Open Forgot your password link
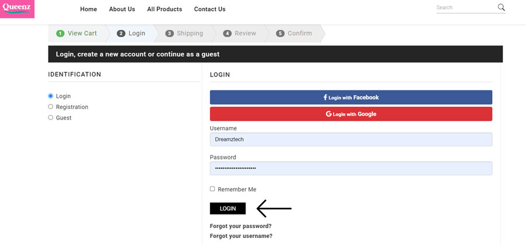 [241, 226]
